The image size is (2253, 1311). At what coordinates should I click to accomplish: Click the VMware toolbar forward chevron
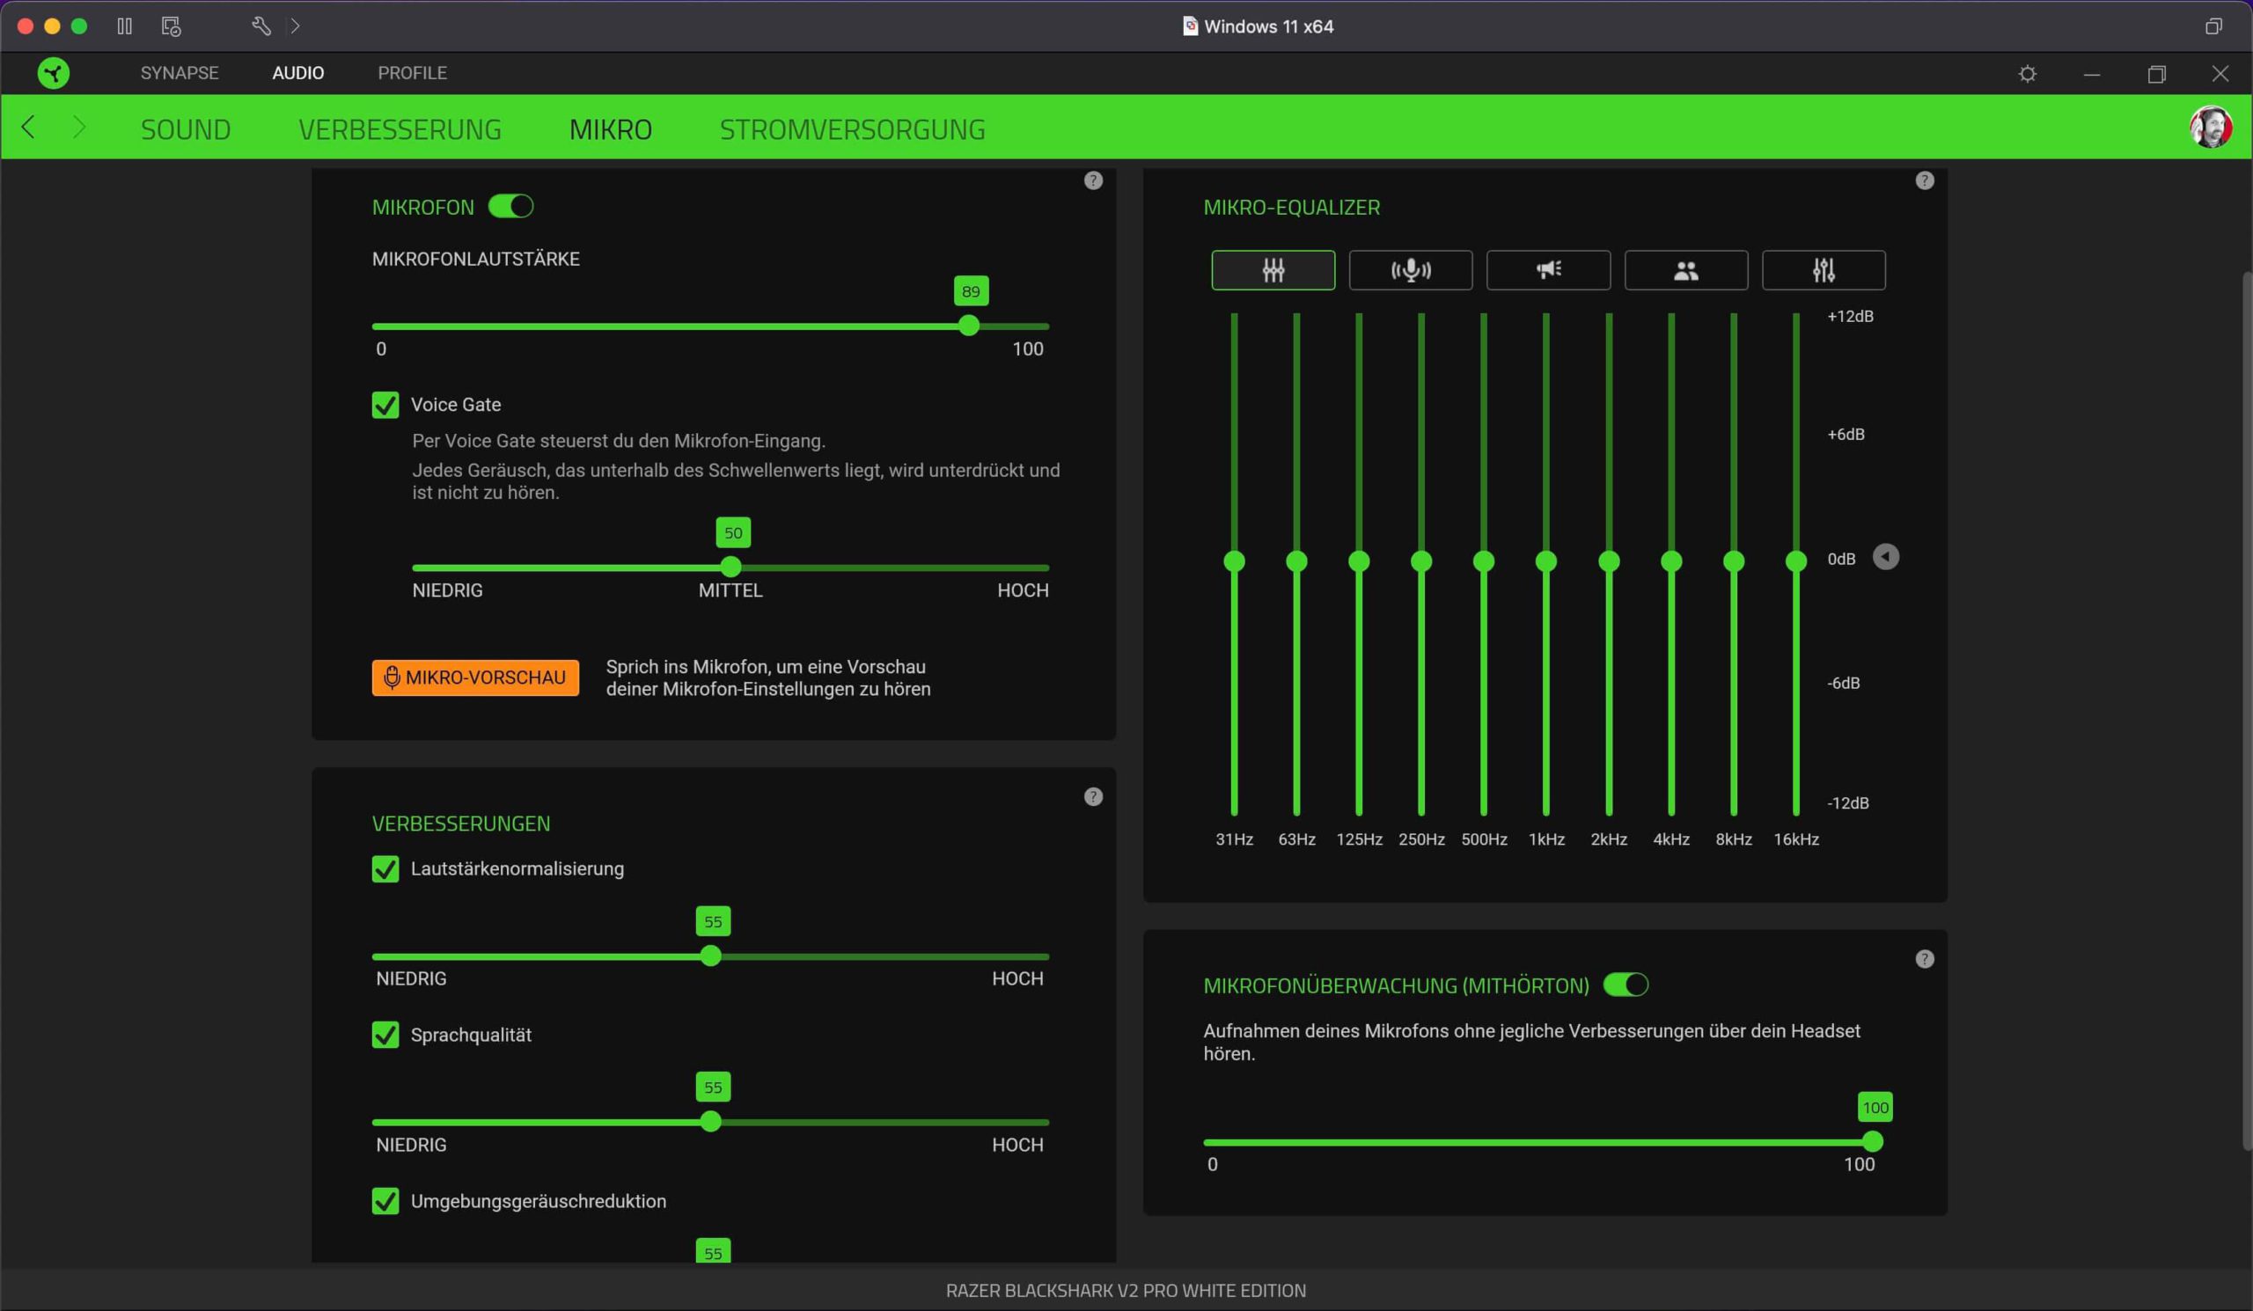point(295,26)
